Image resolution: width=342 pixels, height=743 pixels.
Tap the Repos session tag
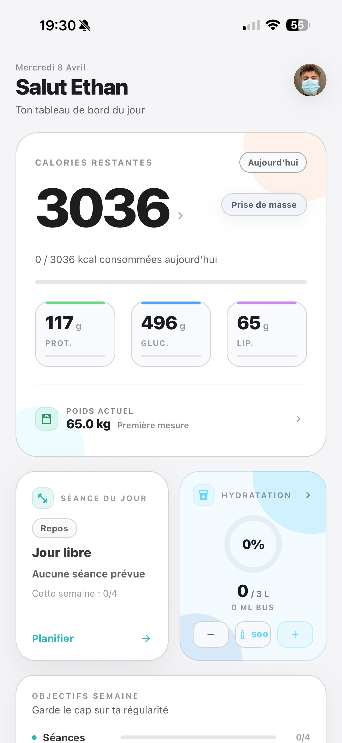pyautogui.click(x=54, y=528)
